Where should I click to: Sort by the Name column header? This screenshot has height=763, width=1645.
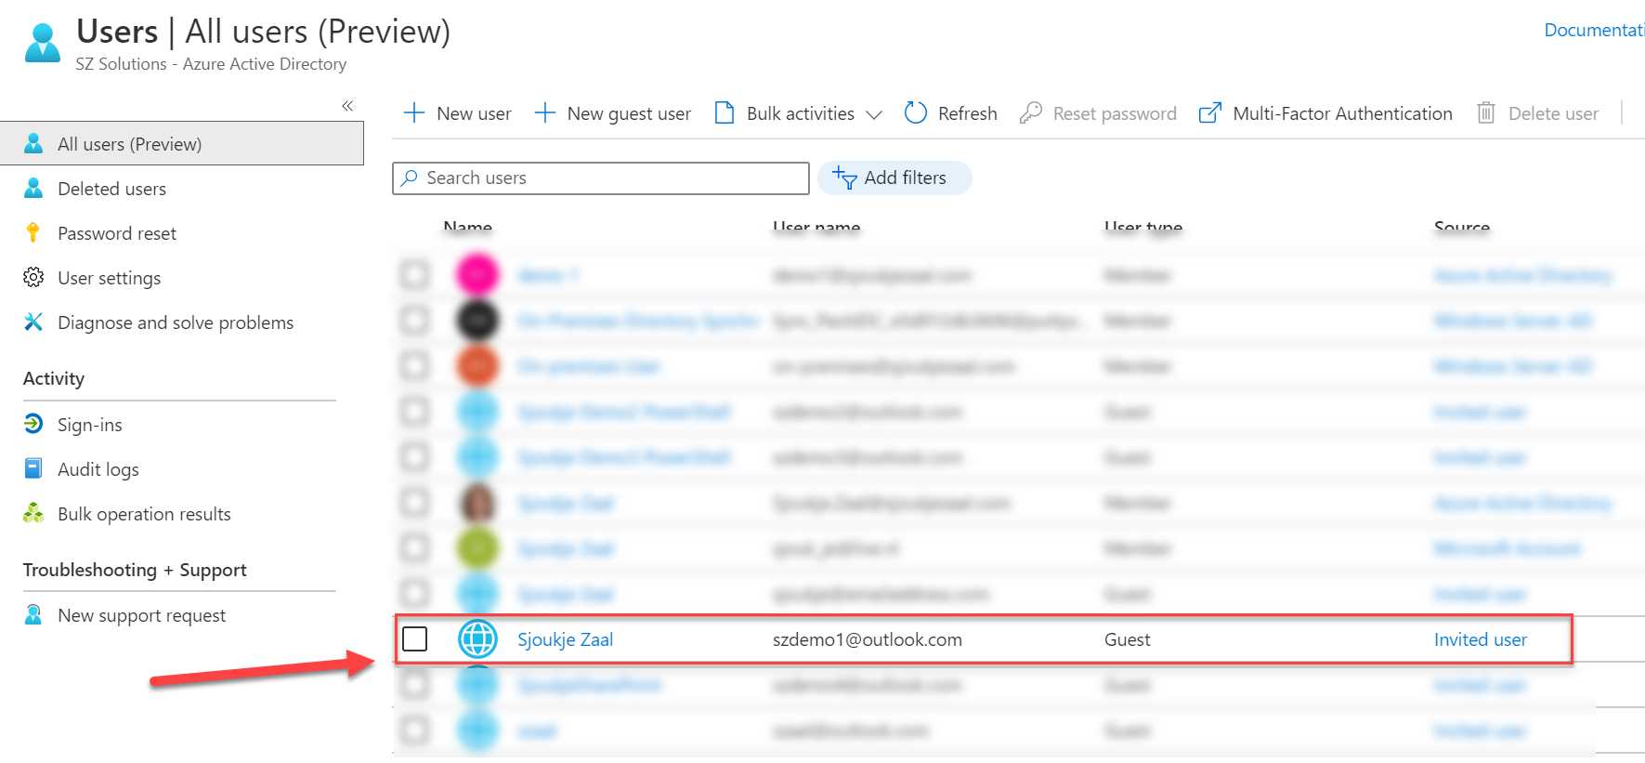tap(468, 227)
